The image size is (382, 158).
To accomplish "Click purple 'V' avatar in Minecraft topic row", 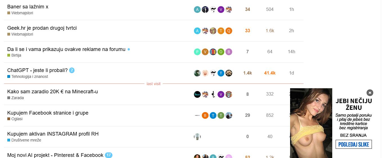I will coord(221,94).
